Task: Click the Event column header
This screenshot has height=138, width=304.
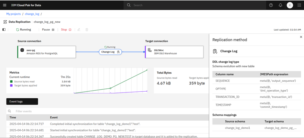Action: pyautogui.click(x=54, y=117)
